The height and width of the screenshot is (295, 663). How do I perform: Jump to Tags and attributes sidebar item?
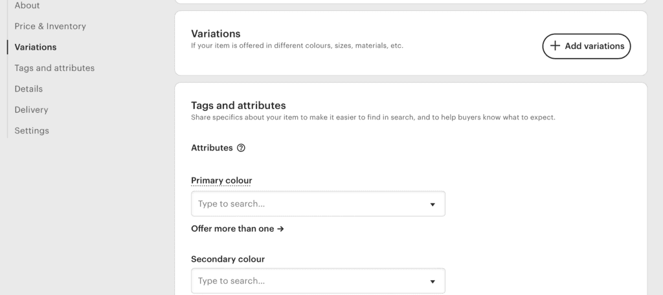pos(54,68)
